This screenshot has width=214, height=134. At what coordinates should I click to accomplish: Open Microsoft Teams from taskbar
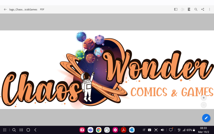90,130
